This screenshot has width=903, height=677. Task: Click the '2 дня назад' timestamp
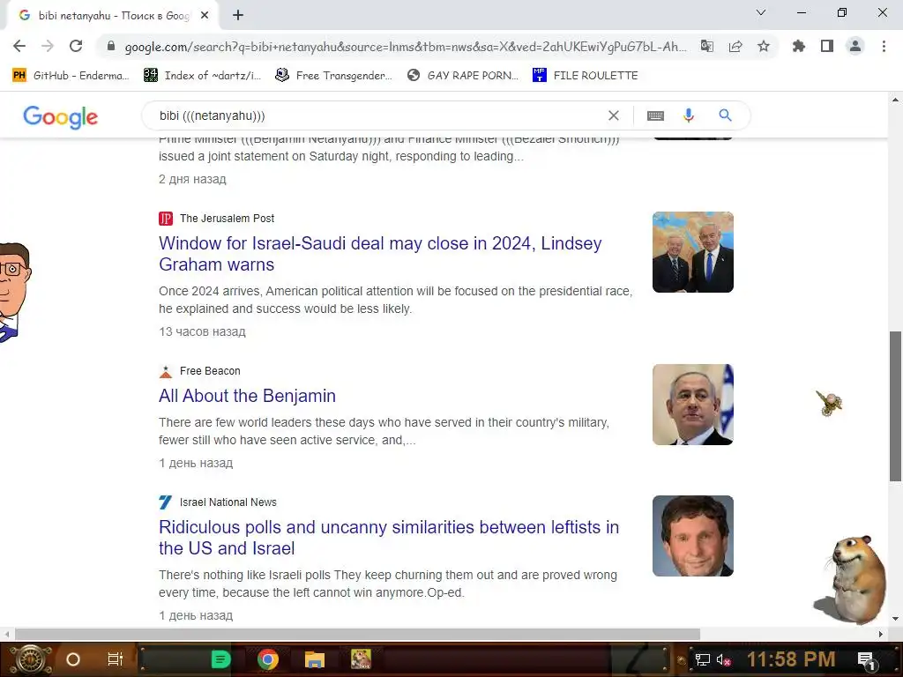(192, 179)
